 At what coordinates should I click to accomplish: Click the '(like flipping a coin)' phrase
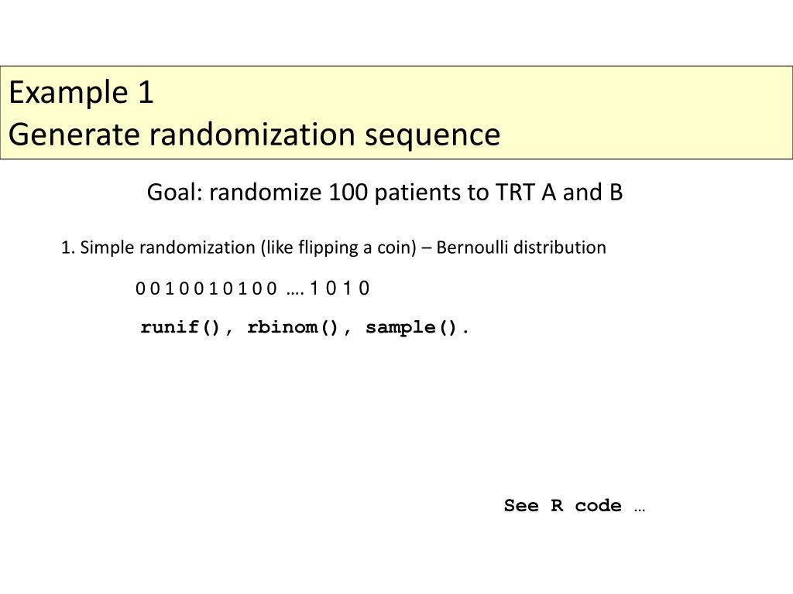(338, 247)
